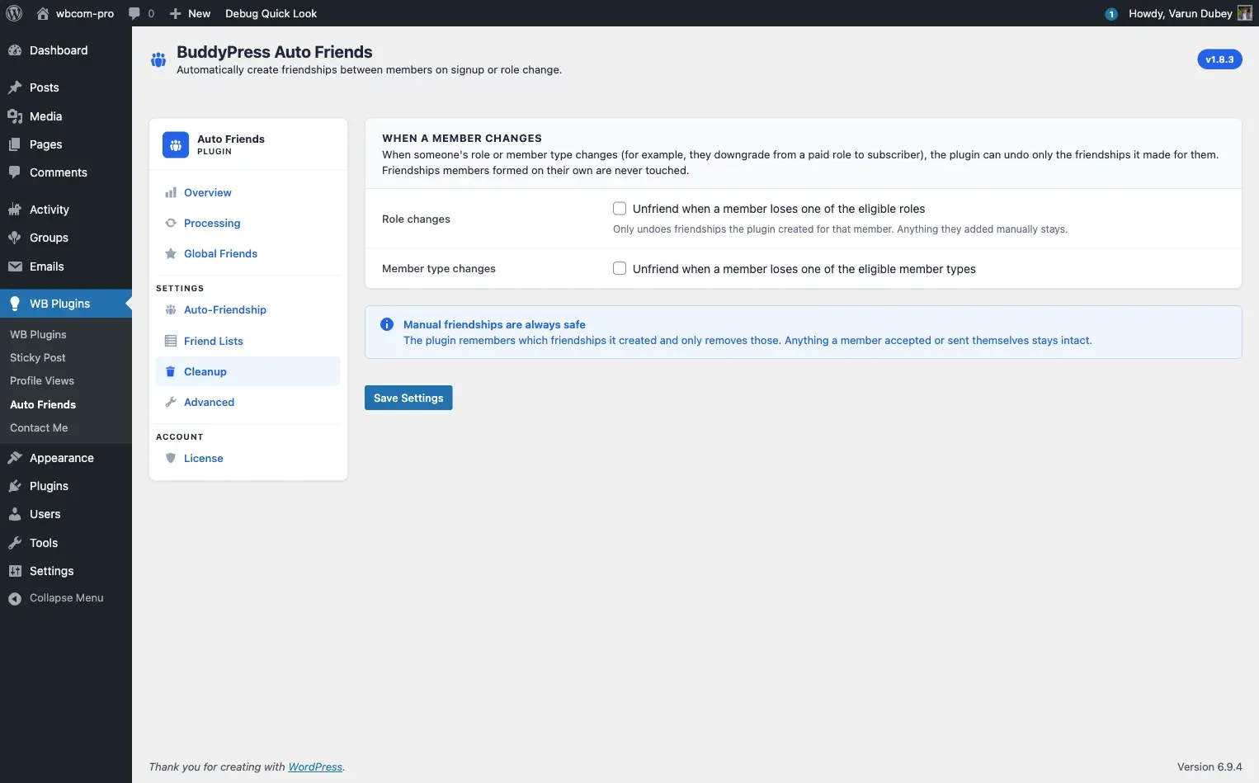Click the "Manual friendships are always safe" notice heading
This screenshot has width=1259, height=783.
coord(494,324)
